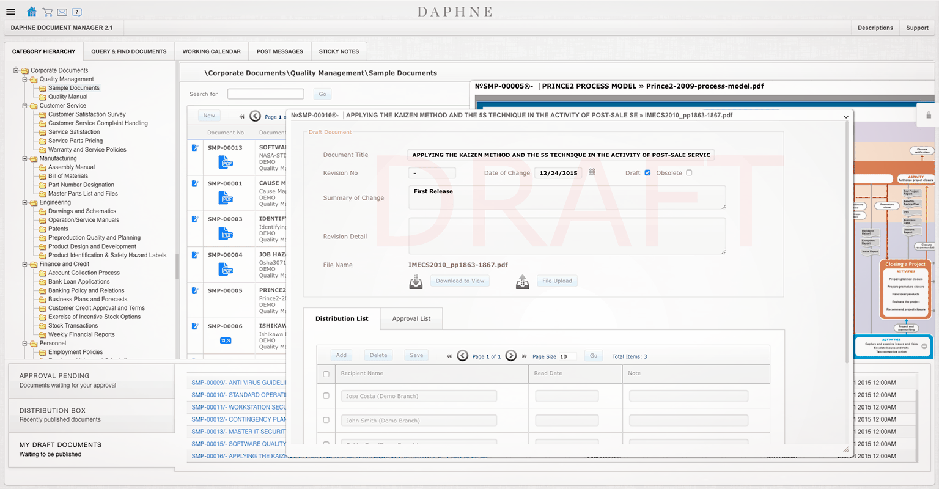Open SMP-00012 Contingency Plan link
This screenshot has height=489, width=939.
tap(239, 419)
